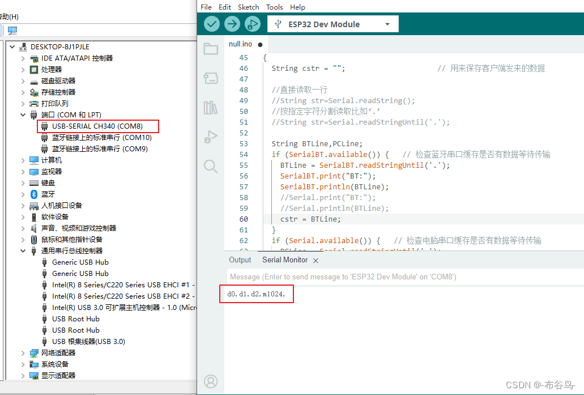Image resolution: width=584 pixels, height=395 pixels.
Task: Click the Upload arrow button
Action: click(x=232, y=24)
